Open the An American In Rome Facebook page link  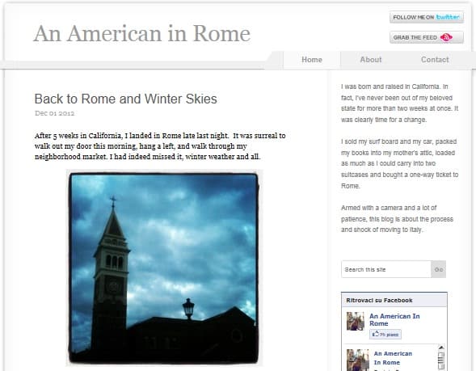coord(394,320)
